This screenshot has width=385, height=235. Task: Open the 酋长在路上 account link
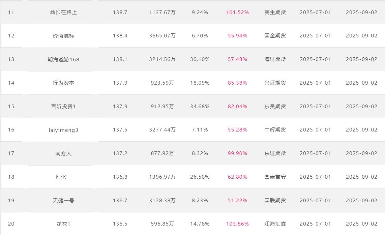pos(63,12)
